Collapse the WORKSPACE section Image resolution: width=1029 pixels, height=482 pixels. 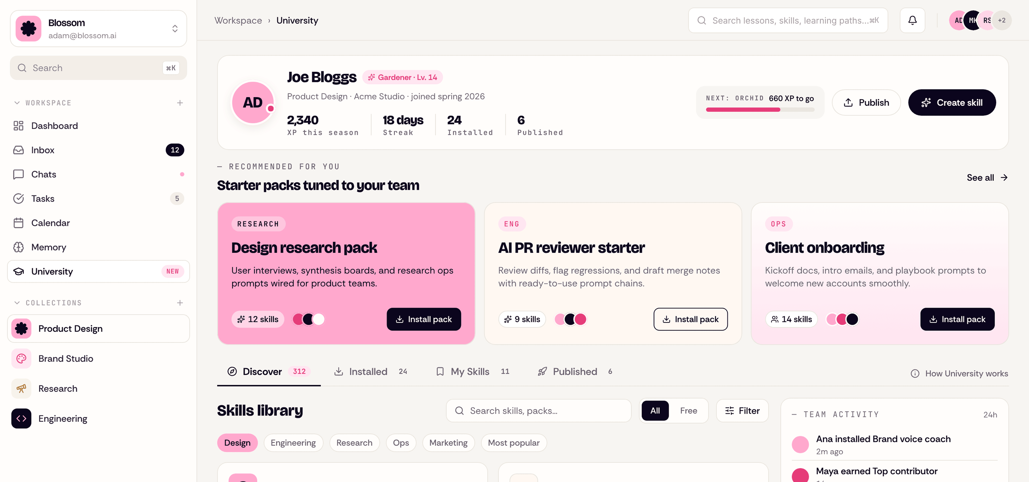17,103
